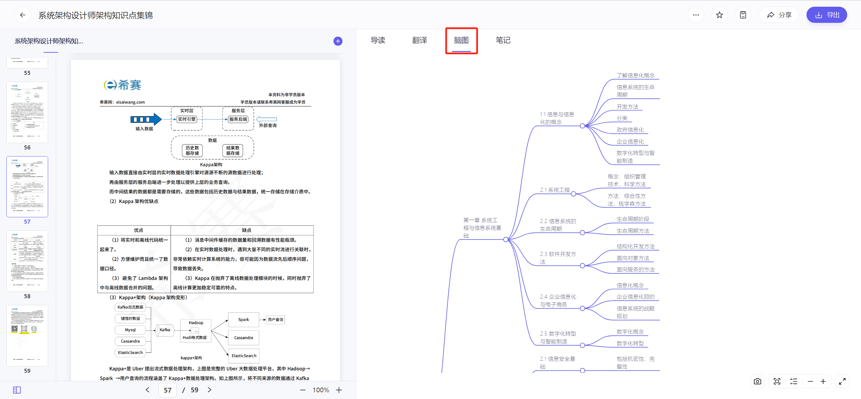Expand mind map to fullscreen
This screenshot has height=399, width=861.
tap(842, 381)
